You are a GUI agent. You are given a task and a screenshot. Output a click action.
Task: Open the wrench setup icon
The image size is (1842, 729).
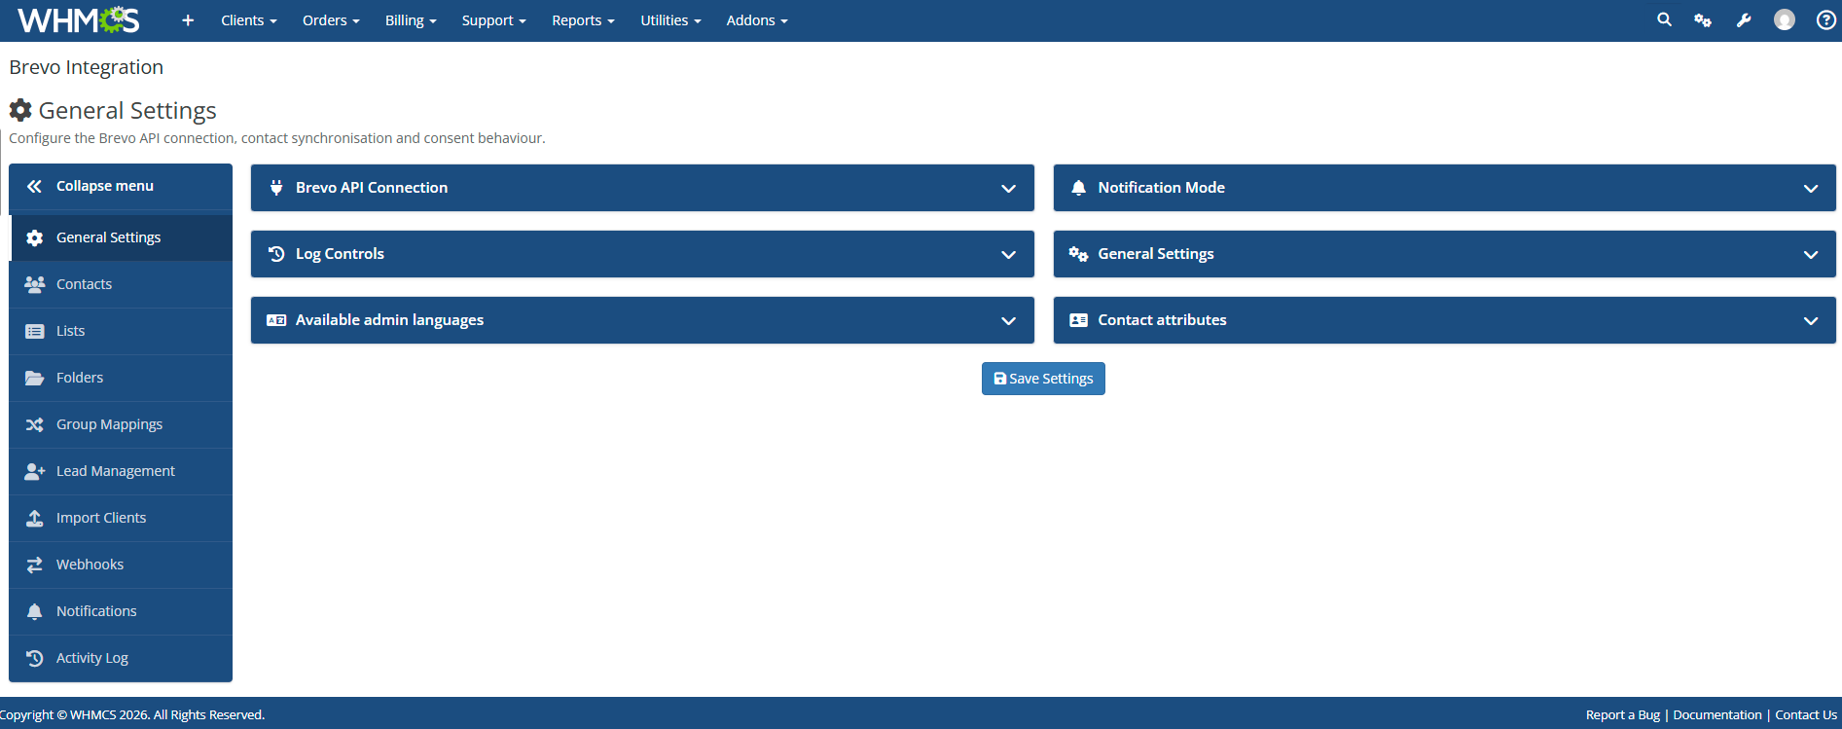pyautogui.click(x=1744, y=20)
